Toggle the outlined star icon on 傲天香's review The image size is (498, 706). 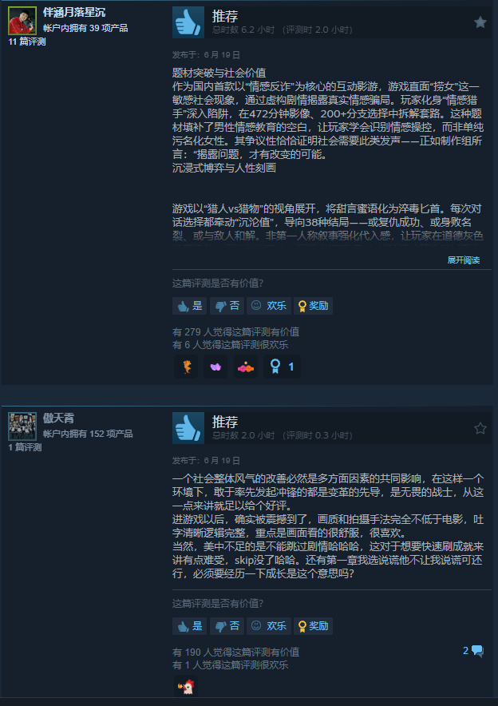point(480,428)
